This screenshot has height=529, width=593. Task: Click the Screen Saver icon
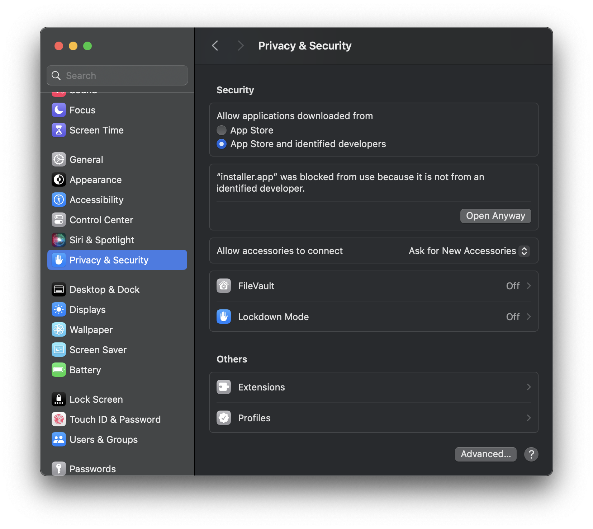tap(59, 350)
